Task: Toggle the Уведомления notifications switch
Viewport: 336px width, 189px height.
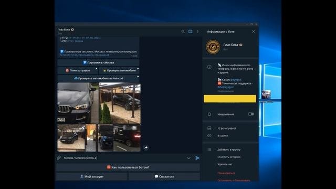Action: pos(251,114)
